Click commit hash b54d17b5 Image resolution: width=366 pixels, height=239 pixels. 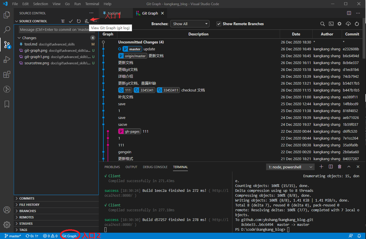tap(351, 83)
